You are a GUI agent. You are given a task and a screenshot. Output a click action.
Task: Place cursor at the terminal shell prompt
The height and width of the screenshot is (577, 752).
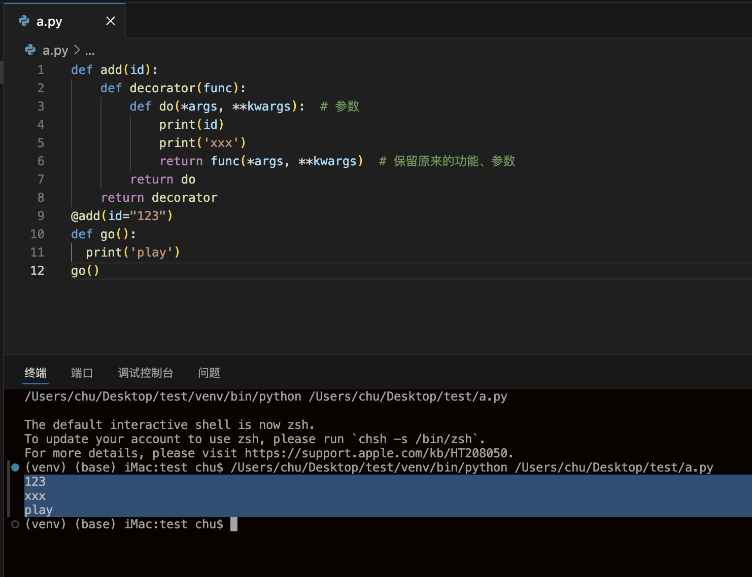point(234,524)
